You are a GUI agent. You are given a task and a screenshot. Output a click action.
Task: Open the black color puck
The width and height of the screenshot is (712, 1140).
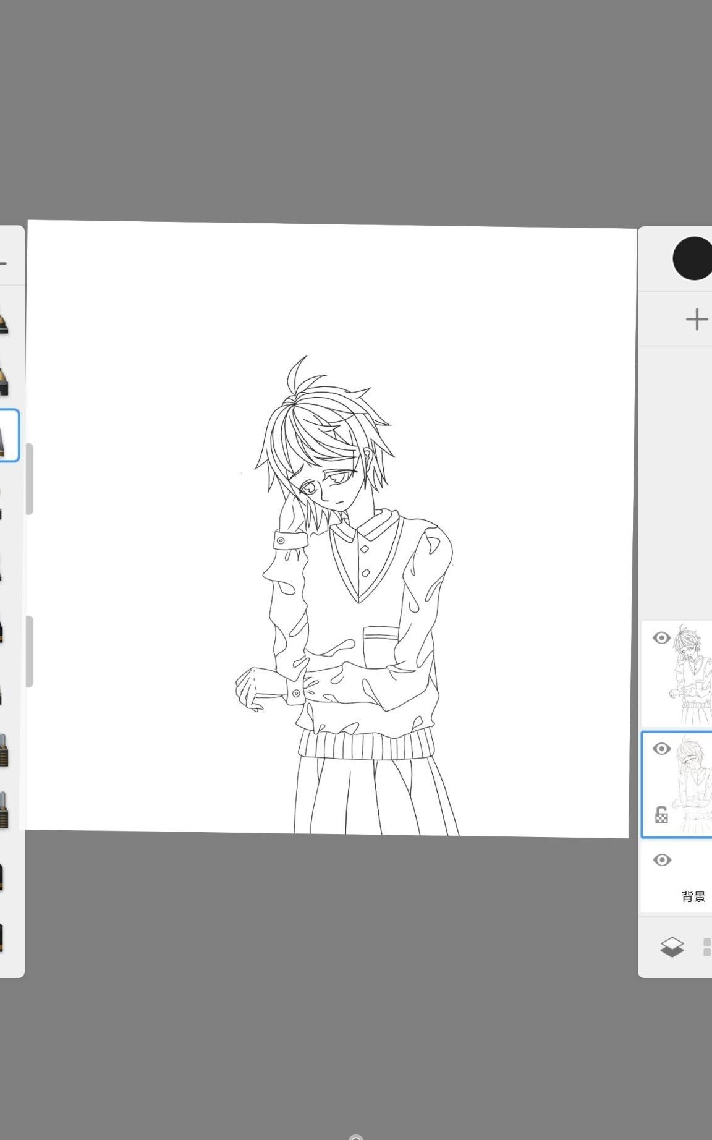click(x=693, y=258)
